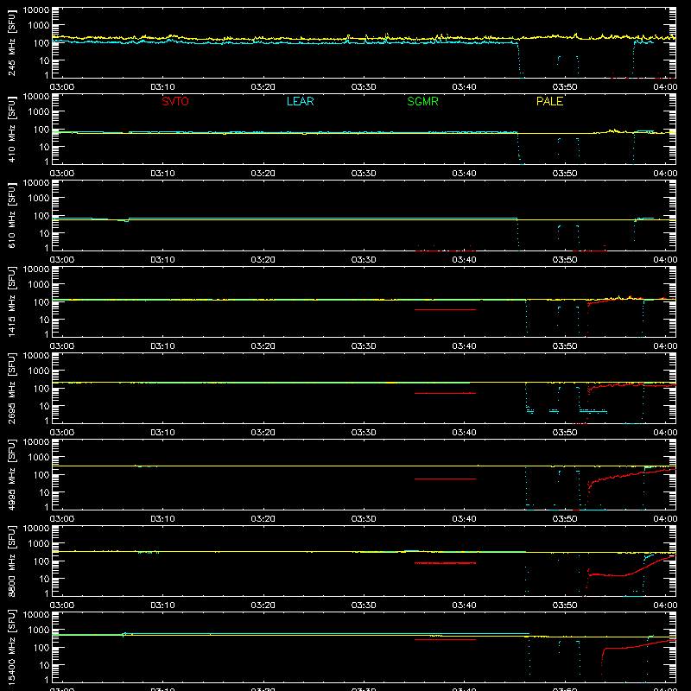
Task: Click 03:50 time label under 410 MHz panel
Action: pos(565,174)
